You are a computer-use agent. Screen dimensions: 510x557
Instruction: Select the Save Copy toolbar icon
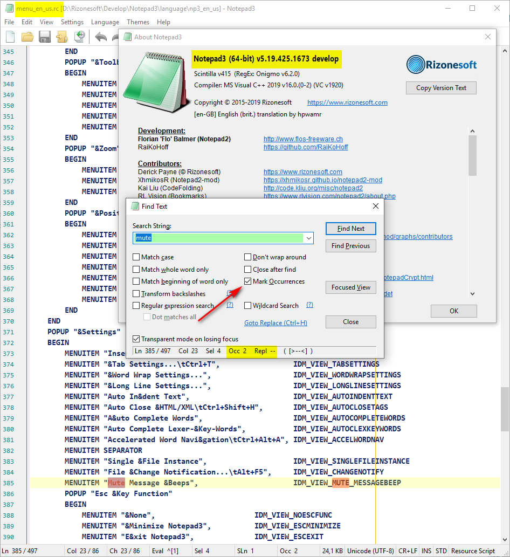(x=61, y=37)
